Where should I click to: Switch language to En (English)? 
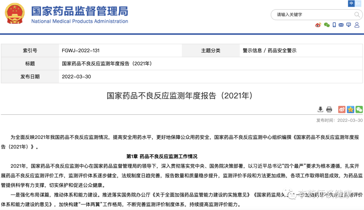tap(358, 3)
